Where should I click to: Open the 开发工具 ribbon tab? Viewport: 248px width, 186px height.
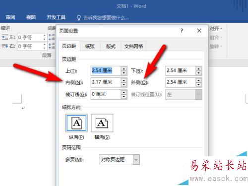pyautogui.click(x=56, y=17)
